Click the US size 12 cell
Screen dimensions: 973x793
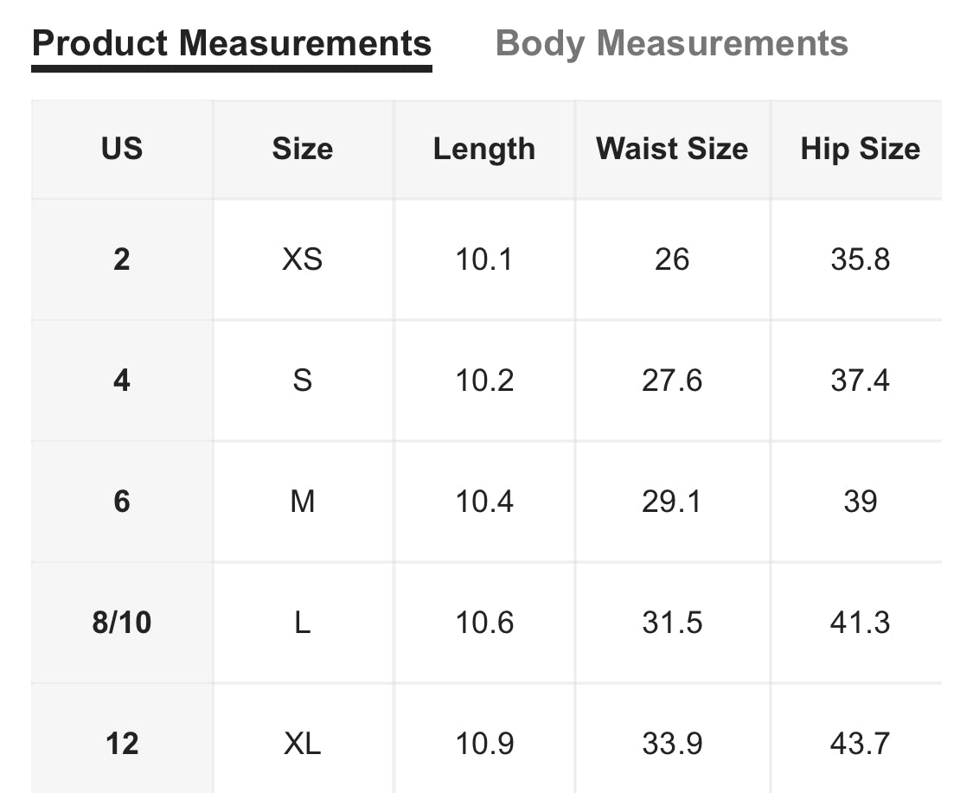click(x=122, y=744)
